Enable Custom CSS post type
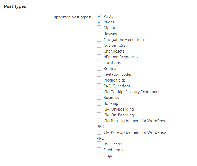 coord(99,45)
